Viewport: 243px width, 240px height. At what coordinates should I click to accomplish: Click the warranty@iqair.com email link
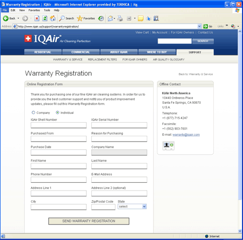(186, 135)
